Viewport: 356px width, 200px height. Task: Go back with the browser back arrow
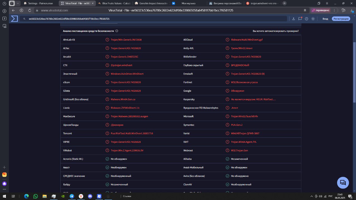tap(13, 10)
